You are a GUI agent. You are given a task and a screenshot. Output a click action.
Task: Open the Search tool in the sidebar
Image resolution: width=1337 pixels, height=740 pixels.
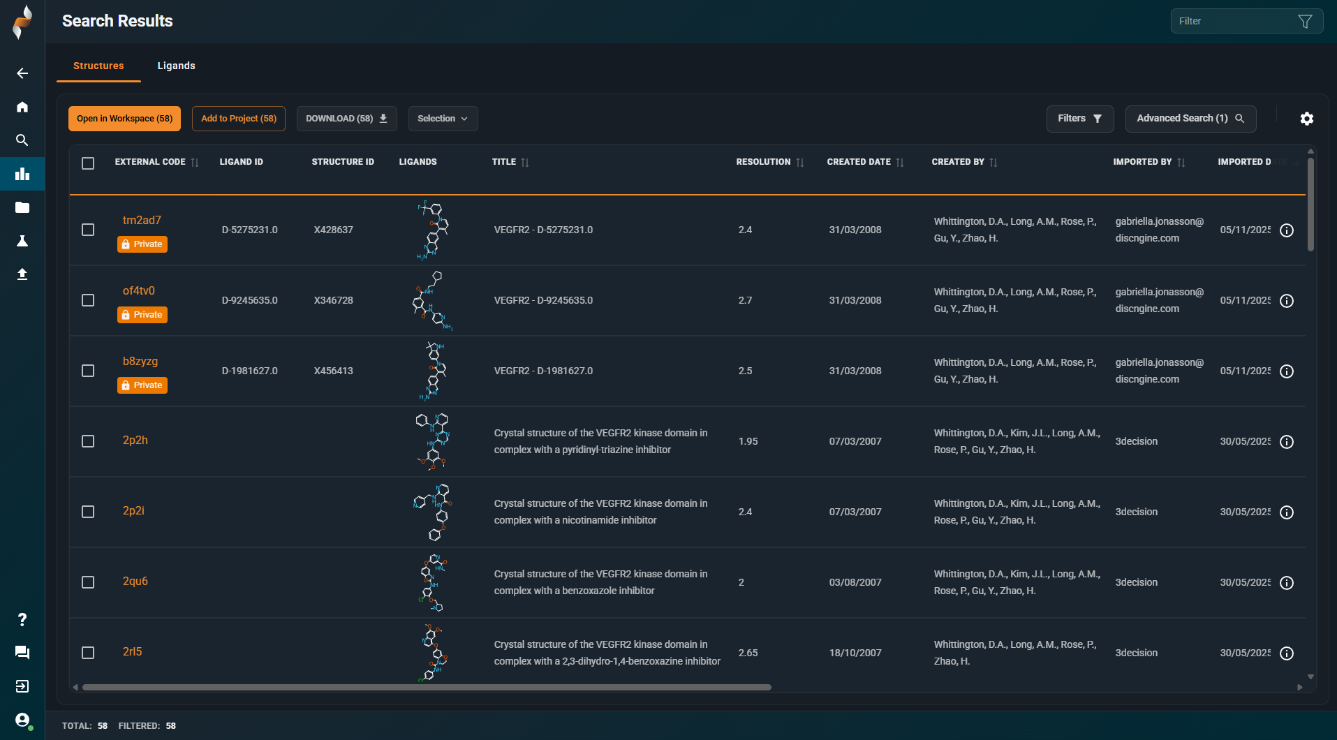pos(22,140)
